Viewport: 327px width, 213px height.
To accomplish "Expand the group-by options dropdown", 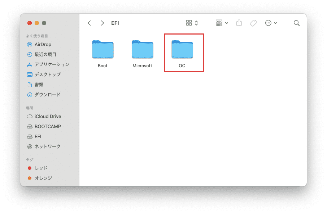I will point(222,23).
